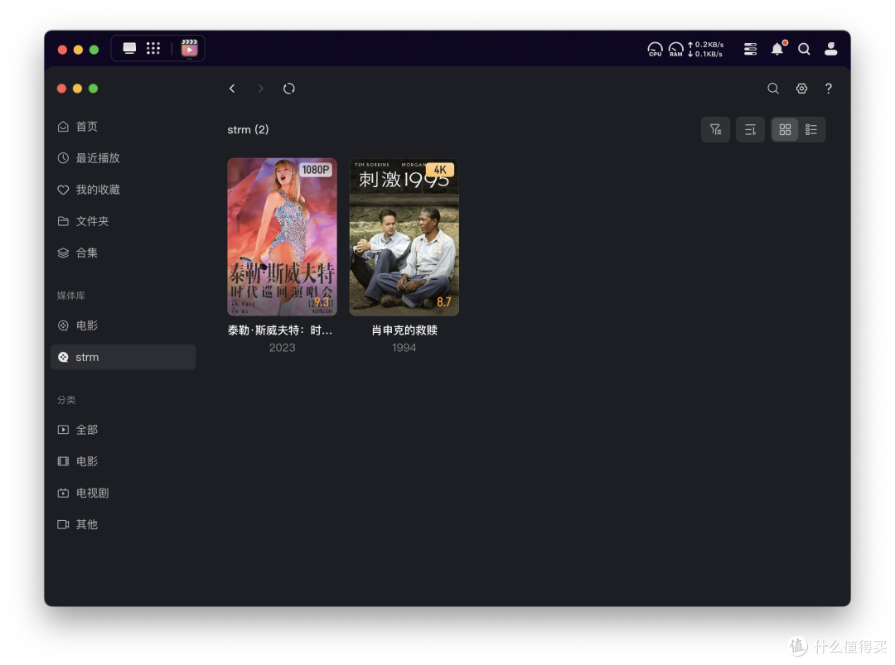Click year 2023 under Taylor Swift title
This screenshot has width=895, height=665.
click(282, 348)
